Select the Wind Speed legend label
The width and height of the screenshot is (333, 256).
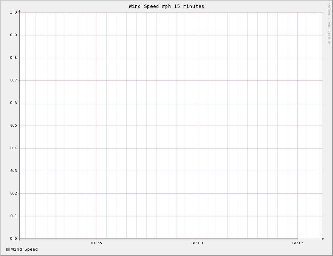25,249
